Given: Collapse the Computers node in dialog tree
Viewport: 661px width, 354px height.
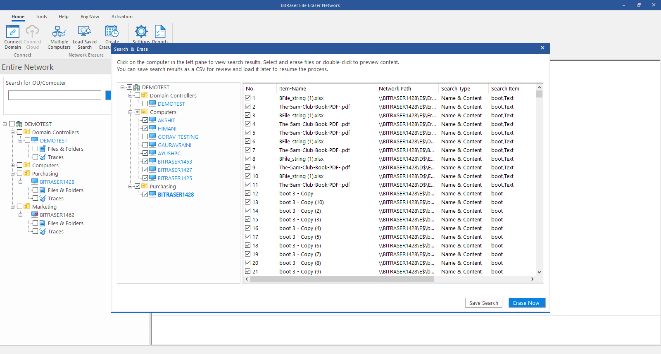Looking at the screenshot, I should pos(131,112).
